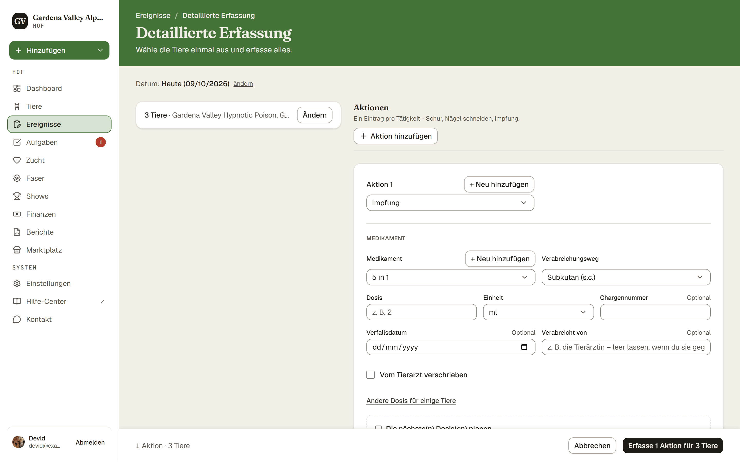Screen dimensions: 740x462
Task: Click the Einstellungen gear icon
Action: click(17, 284)
